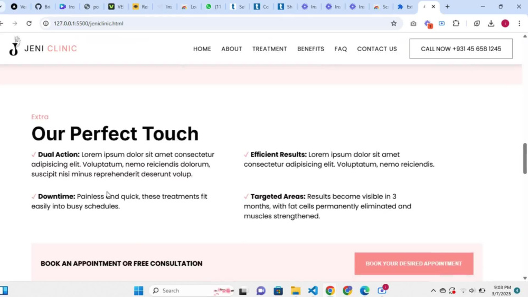Close the active Jeni Clinic tab

(x=433, y=7)
